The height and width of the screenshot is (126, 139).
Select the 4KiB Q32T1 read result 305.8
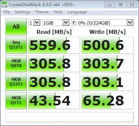(54, 82)
